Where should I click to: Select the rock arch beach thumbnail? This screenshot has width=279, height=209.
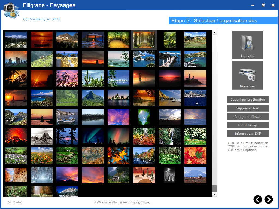[170, 98]
